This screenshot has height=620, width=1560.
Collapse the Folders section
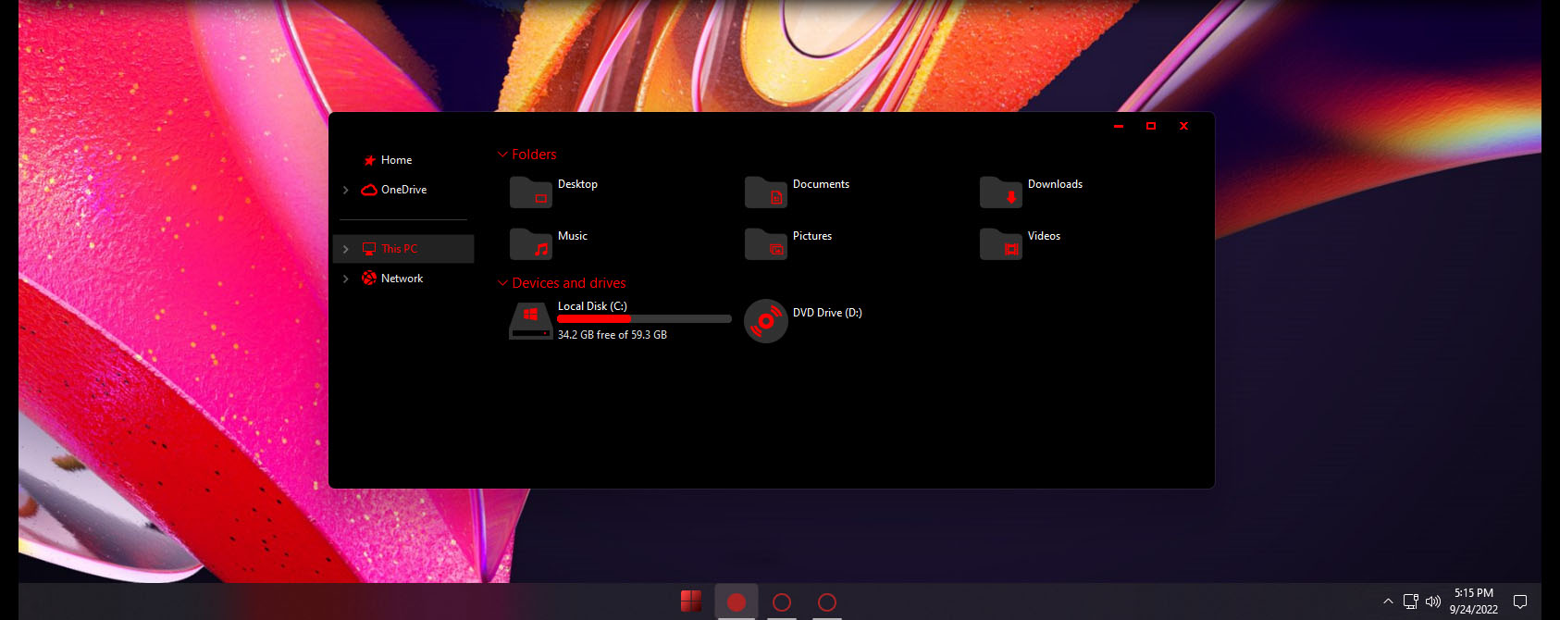[x=502, y=155]
